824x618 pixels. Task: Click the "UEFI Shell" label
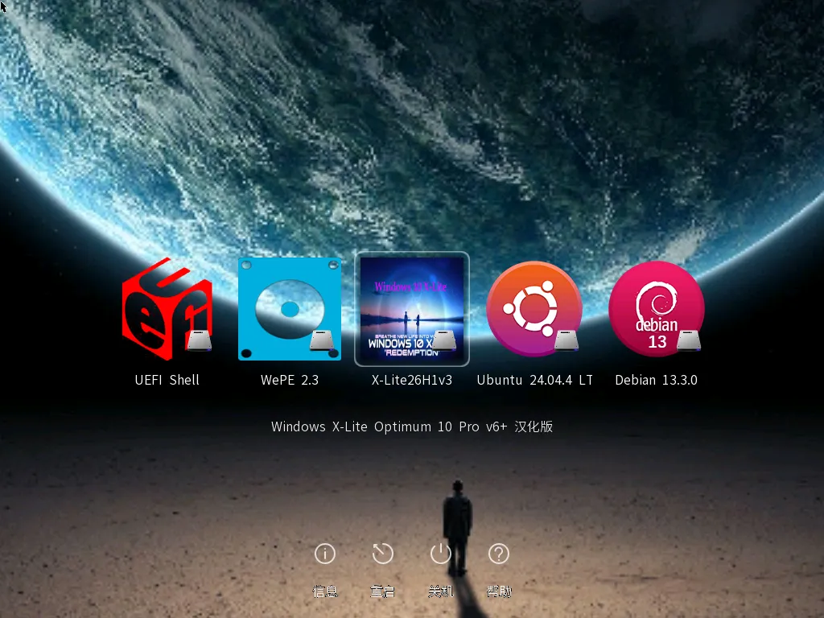(167, 380)
